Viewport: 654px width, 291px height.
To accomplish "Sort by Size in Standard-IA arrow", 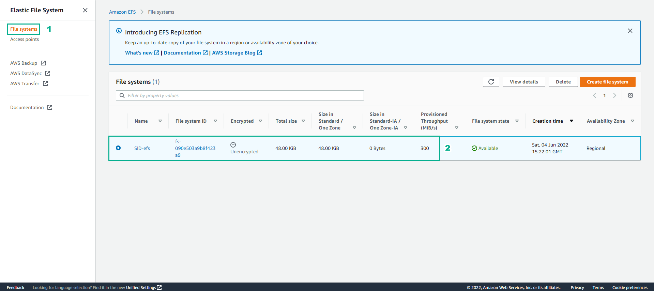I will tap(406, 128).
